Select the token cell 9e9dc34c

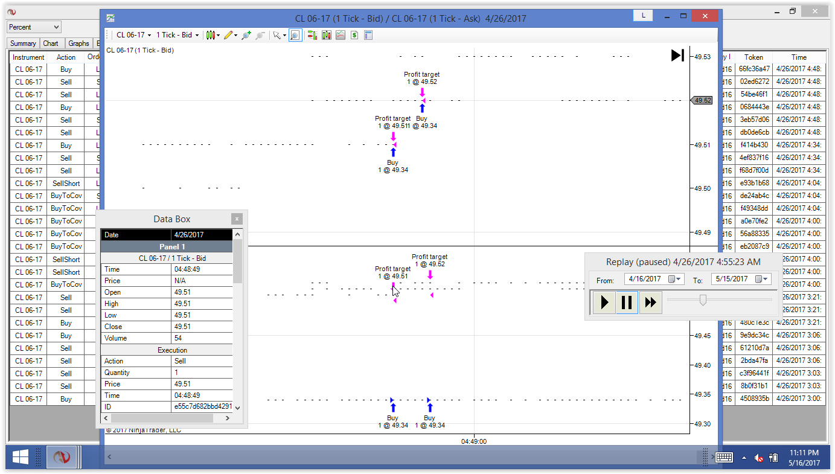754,335
